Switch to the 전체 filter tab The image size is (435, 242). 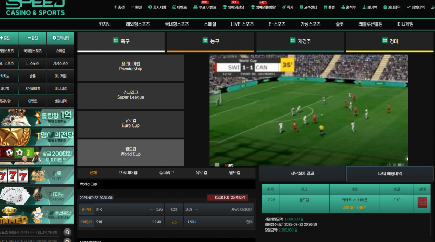pos(93,173)
